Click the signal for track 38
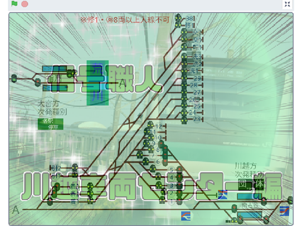302x226 pixels. pyautogui.click(x=178, y=18)
